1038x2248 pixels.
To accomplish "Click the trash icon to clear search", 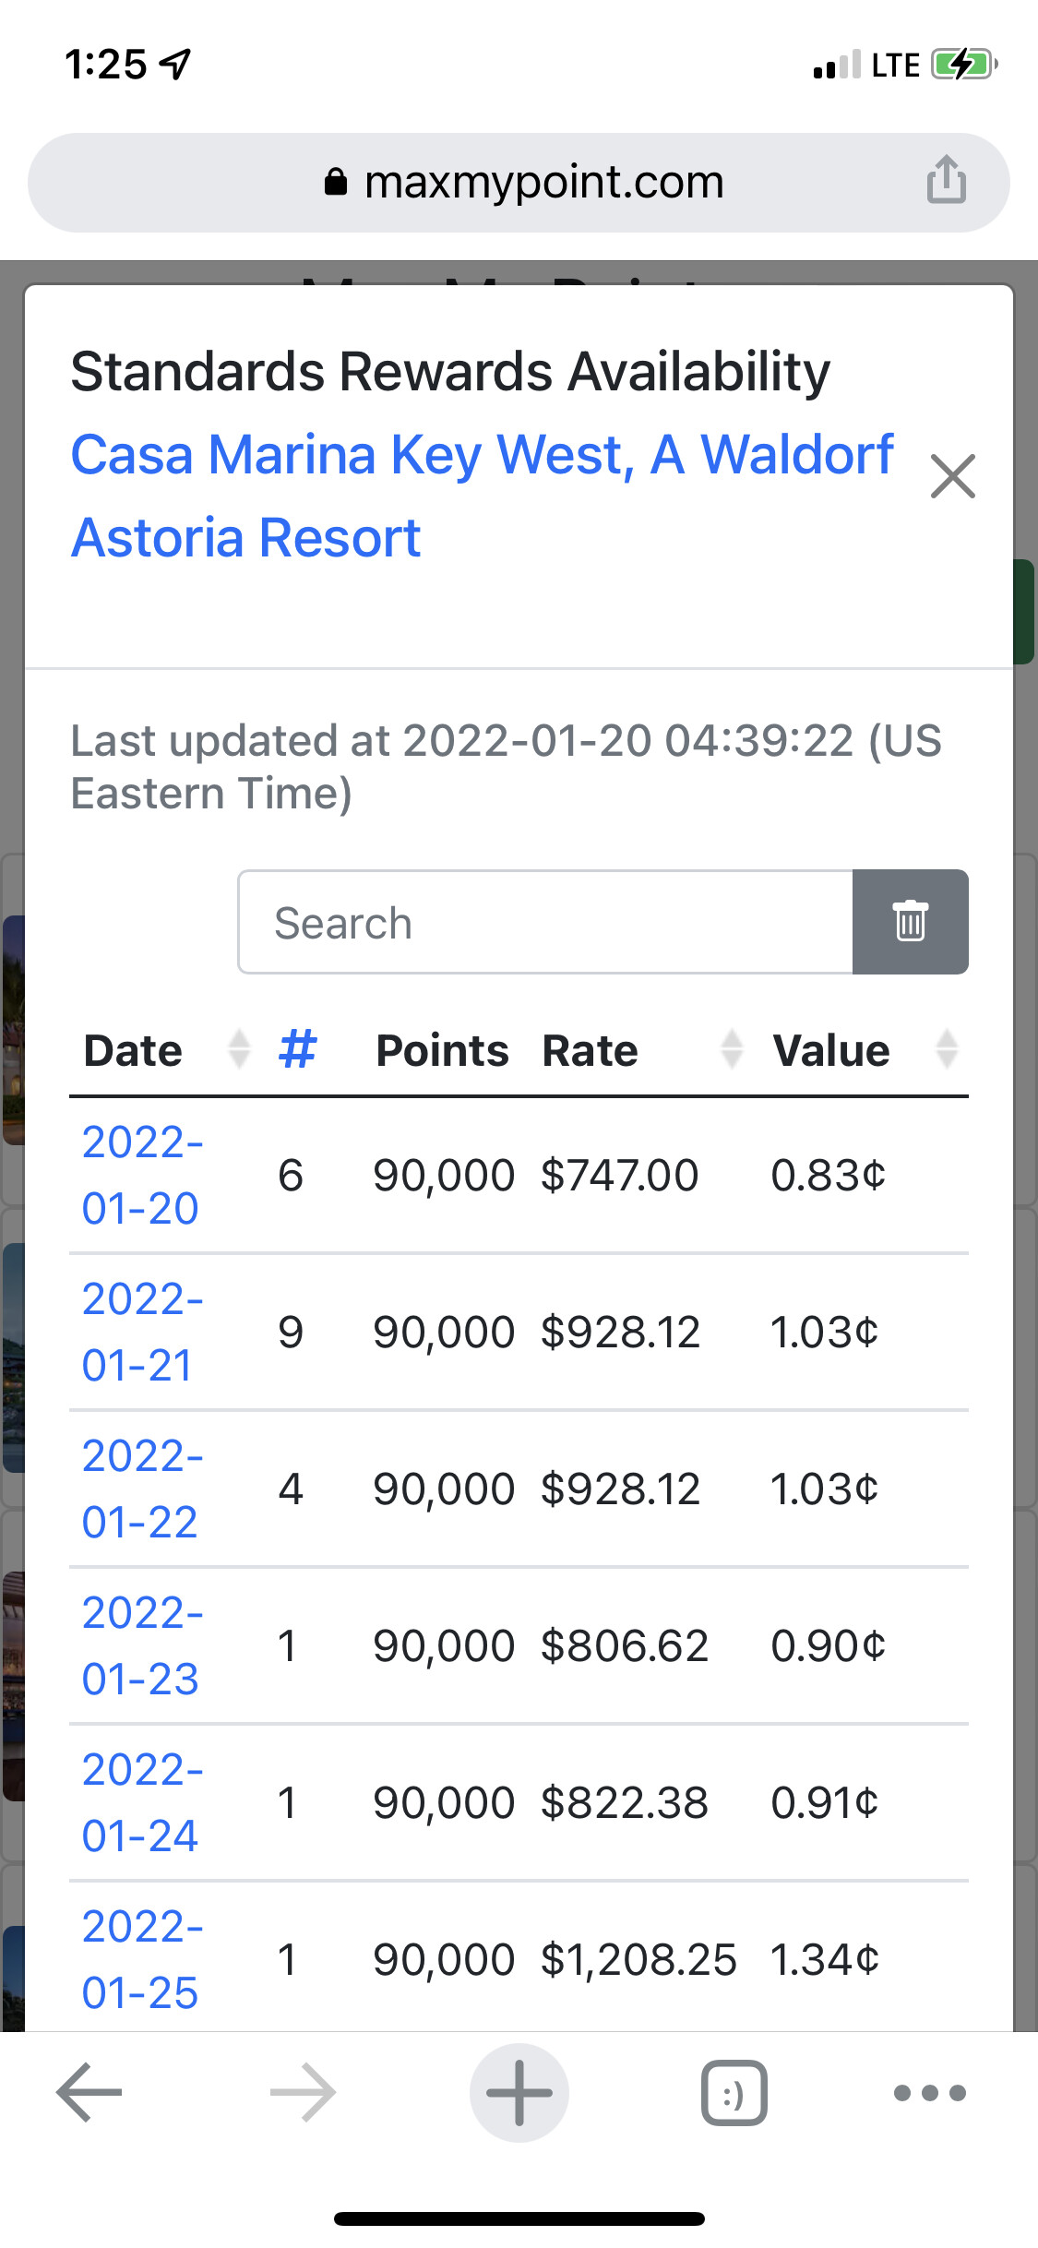I will (x=910, y=922).
